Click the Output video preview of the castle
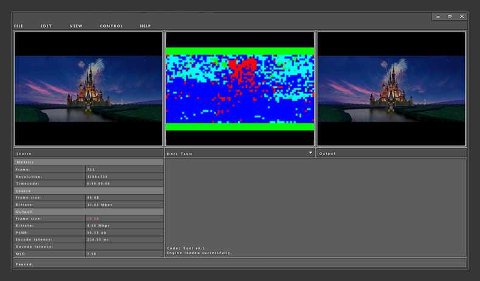The image size is (480, 281). 391,89
